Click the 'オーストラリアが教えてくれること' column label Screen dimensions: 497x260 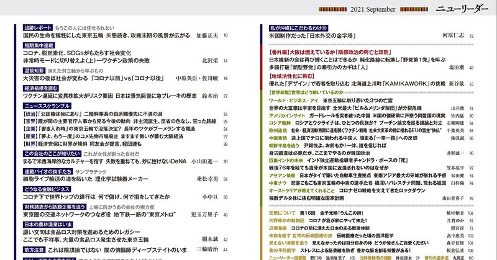302,191
